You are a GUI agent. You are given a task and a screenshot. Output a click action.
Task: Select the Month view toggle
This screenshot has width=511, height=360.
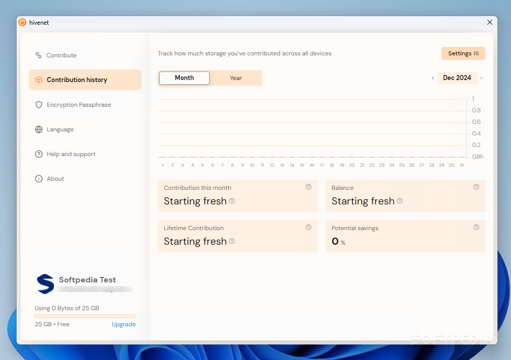tap(184, 78)
